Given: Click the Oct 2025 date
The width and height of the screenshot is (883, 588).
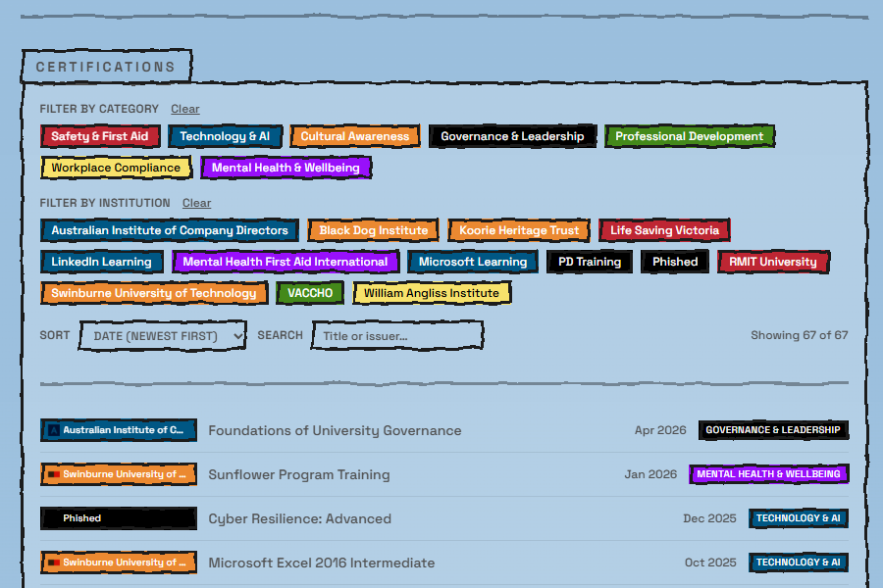Looking at the screenshot, I should (x=710, y=563).
